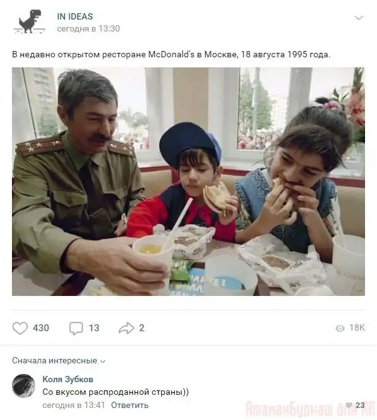Click Ответить to reply to comment
377x420 pixels.
click(130, 405)
